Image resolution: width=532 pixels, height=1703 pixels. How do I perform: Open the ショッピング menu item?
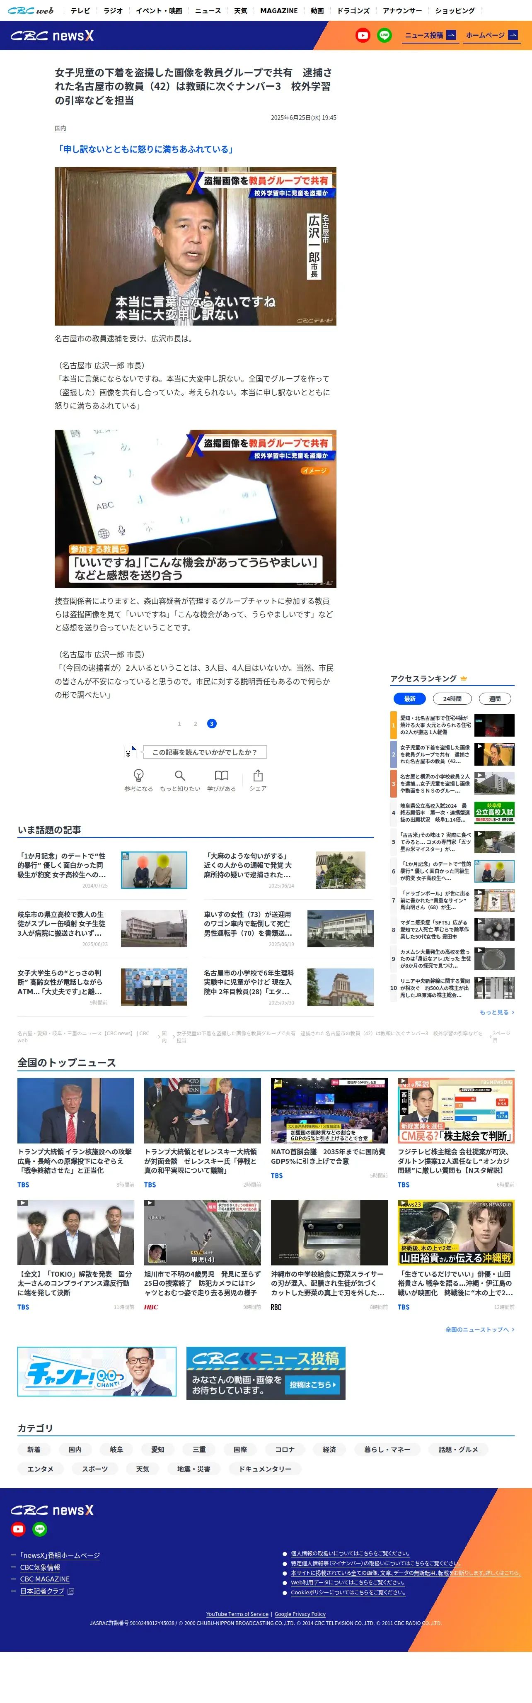[455, 11]
